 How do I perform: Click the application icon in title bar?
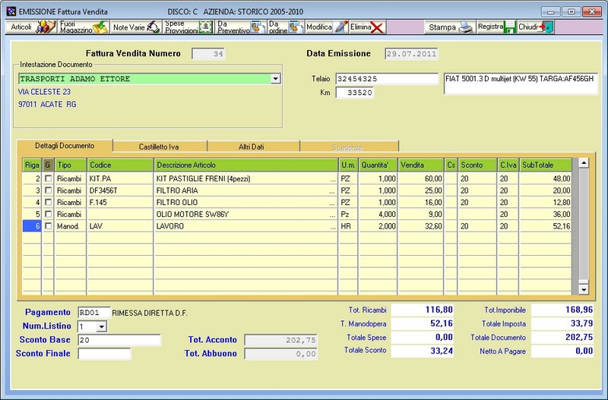tap(11, 11)
